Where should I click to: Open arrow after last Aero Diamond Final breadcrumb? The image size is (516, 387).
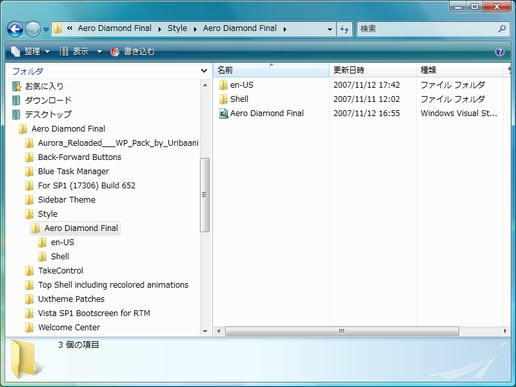(285, 29)
